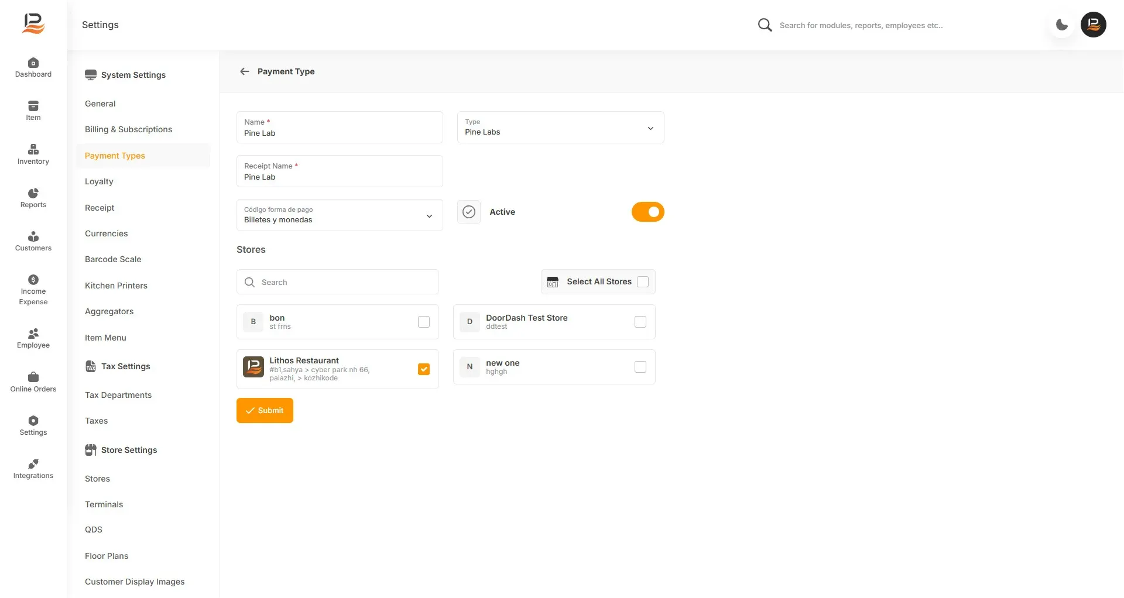This screenshot has height=598, width=1124.
Task: Click the stores search magnifier icon
Action: click(x=249, y=282)
